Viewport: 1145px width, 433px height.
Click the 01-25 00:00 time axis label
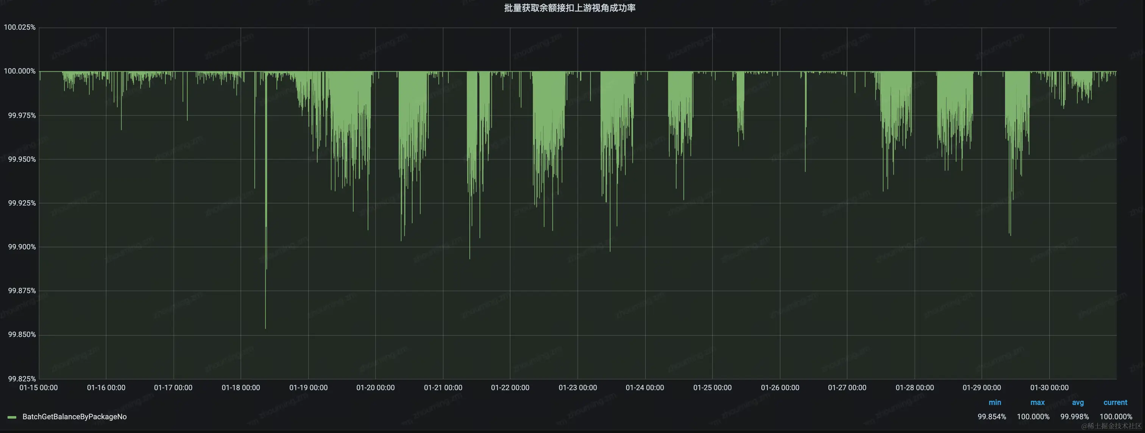(712, 388)
